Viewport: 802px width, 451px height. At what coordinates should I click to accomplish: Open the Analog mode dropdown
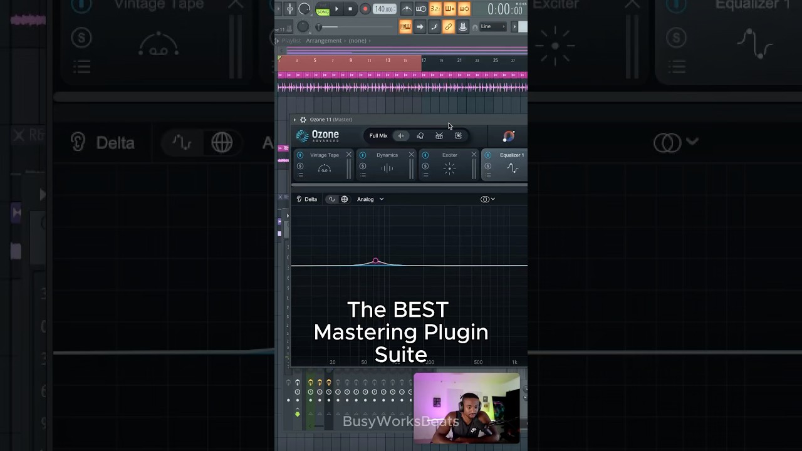(x=370, y=199)
